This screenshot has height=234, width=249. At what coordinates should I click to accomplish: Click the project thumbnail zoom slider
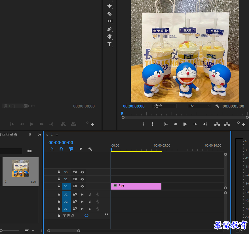tap(10, 231)
